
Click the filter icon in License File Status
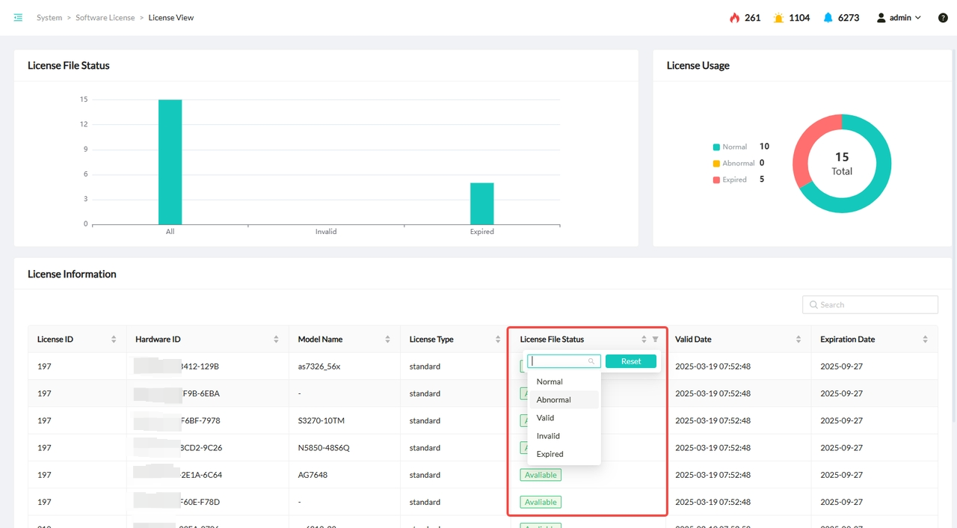pyautogui.click(x=655, y=340)
